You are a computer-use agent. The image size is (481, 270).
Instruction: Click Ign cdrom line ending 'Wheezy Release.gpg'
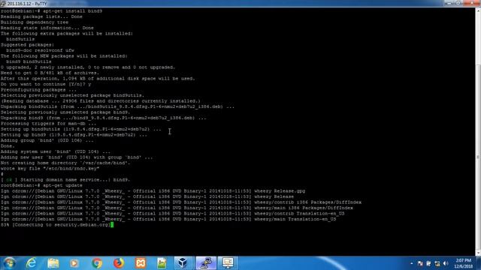click(153, 190)
